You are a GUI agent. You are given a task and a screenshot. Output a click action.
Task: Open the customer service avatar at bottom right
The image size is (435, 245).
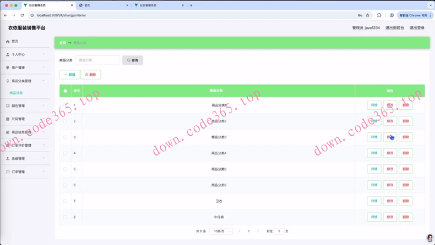[x=430, y=237]
